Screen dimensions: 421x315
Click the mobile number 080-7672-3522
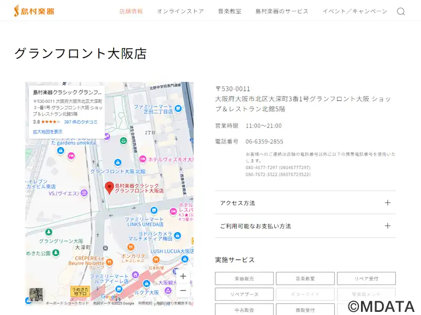[278, 174]
